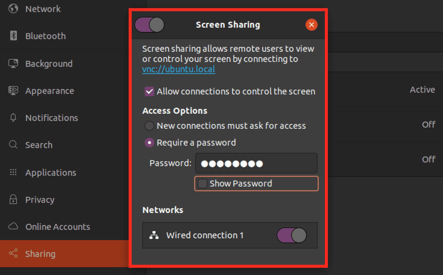Select the Privacy padlock icon

coord(13,199)
